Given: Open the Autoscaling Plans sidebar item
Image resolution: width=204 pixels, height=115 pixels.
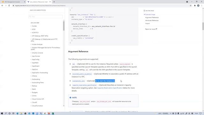Looking at the screenshot, I should click(x=38, y=82).
